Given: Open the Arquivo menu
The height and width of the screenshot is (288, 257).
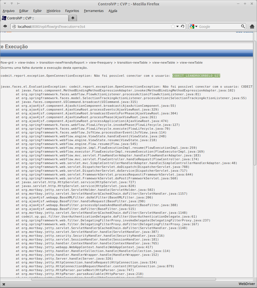Looking at the screenshot, I should [9, 11].
